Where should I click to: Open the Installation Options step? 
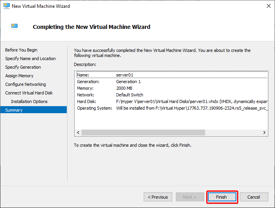[29, 101]
